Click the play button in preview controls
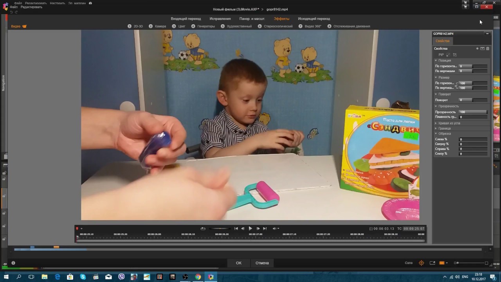Screen dimensions: 501x282 point(250,228)
